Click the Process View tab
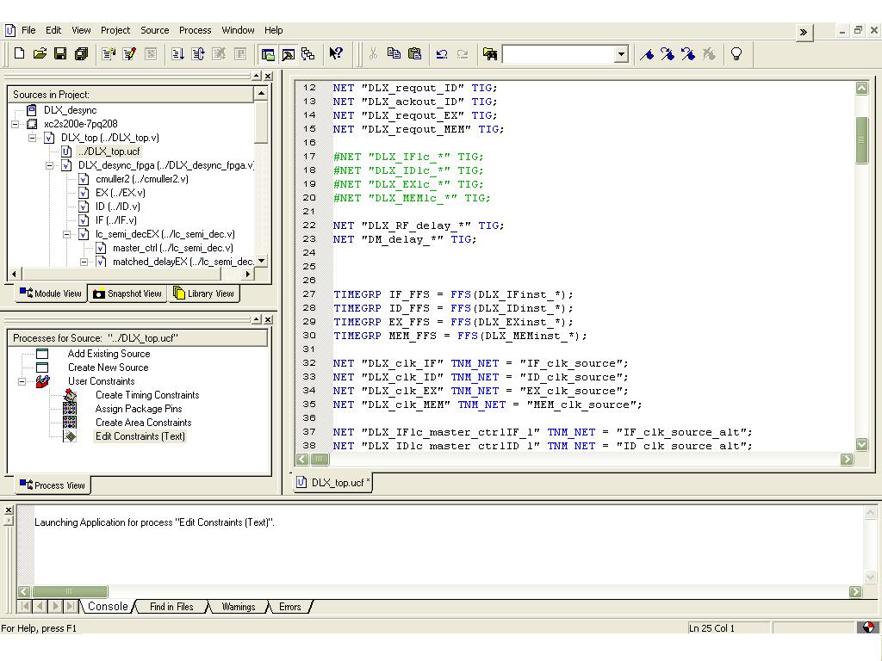The image size is (882, 661). coord(53,485)
